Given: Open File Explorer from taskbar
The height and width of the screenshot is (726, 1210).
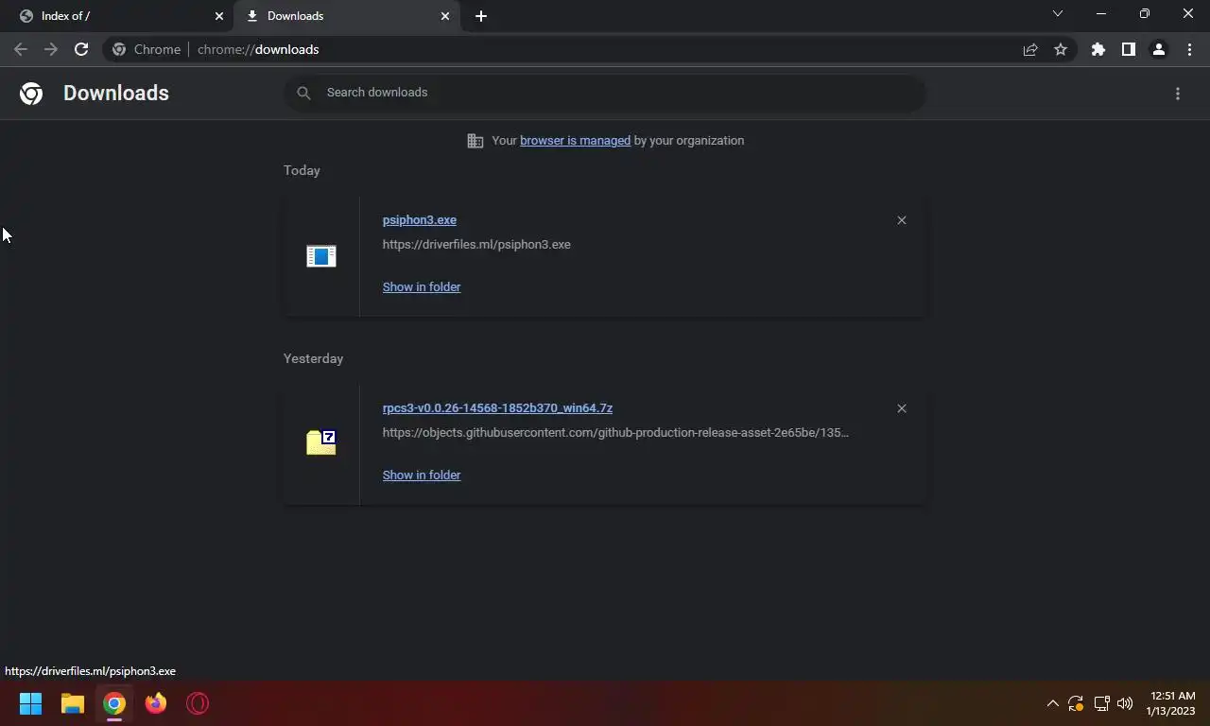Looking at the screenshot, I should 73,703.
